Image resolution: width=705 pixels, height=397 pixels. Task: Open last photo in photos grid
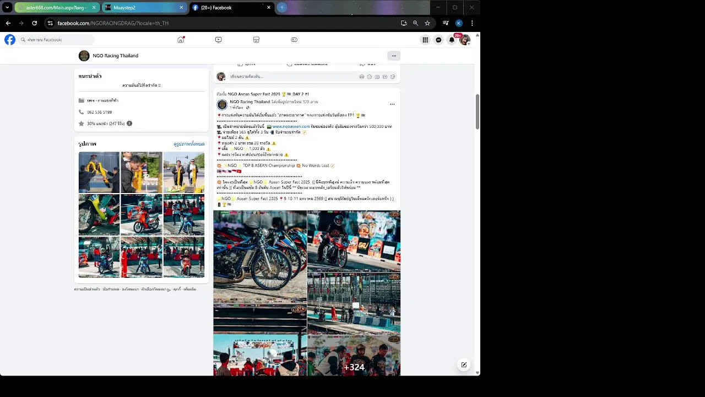(184, 257)
